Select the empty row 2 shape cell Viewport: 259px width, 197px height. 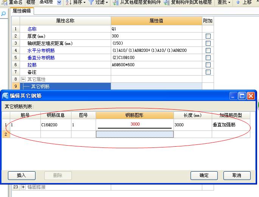tap(135, 134)
